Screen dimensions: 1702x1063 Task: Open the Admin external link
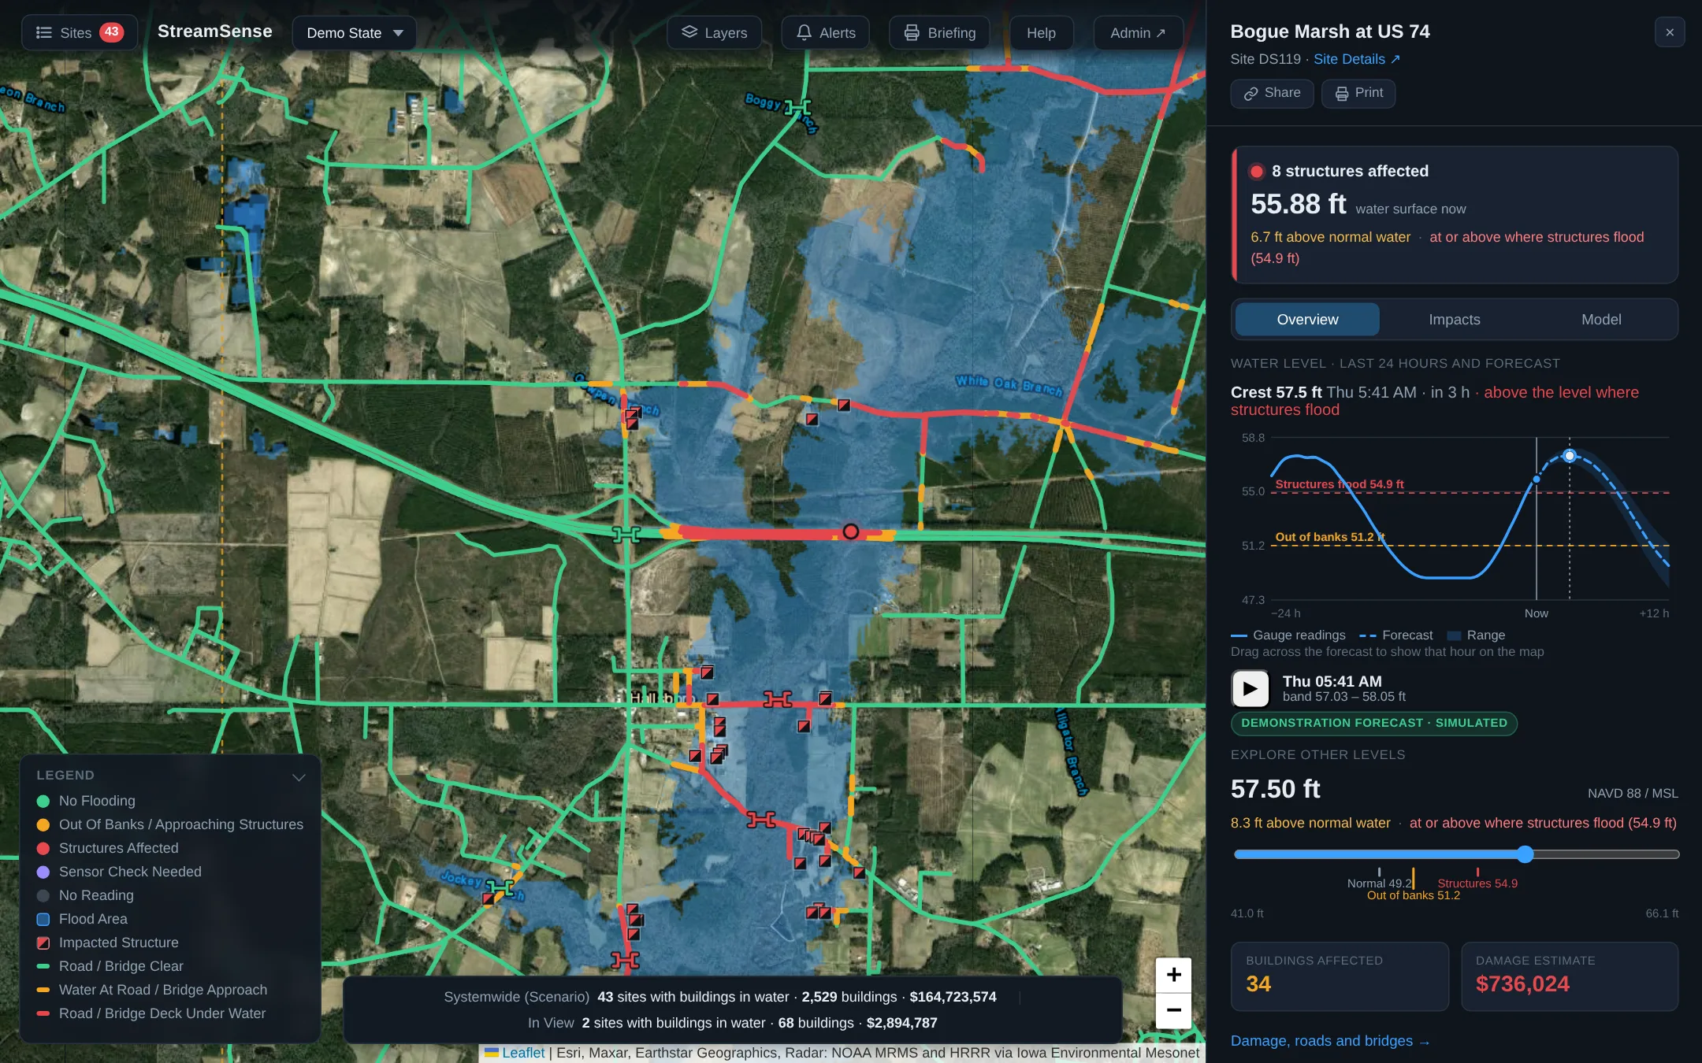(x=1138, y=32)
